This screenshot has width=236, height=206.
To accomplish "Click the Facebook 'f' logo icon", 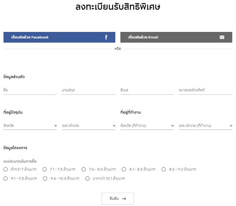I will (x=106, y=37).
